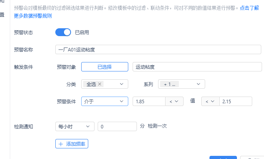Click the lower bound 1.85 input
Screen dimensions: 264x159
149,101
